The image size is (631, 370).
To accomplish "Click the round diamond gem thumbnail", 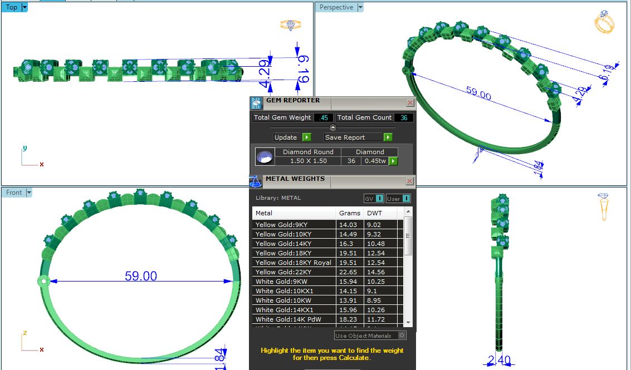I will [265, 156].
